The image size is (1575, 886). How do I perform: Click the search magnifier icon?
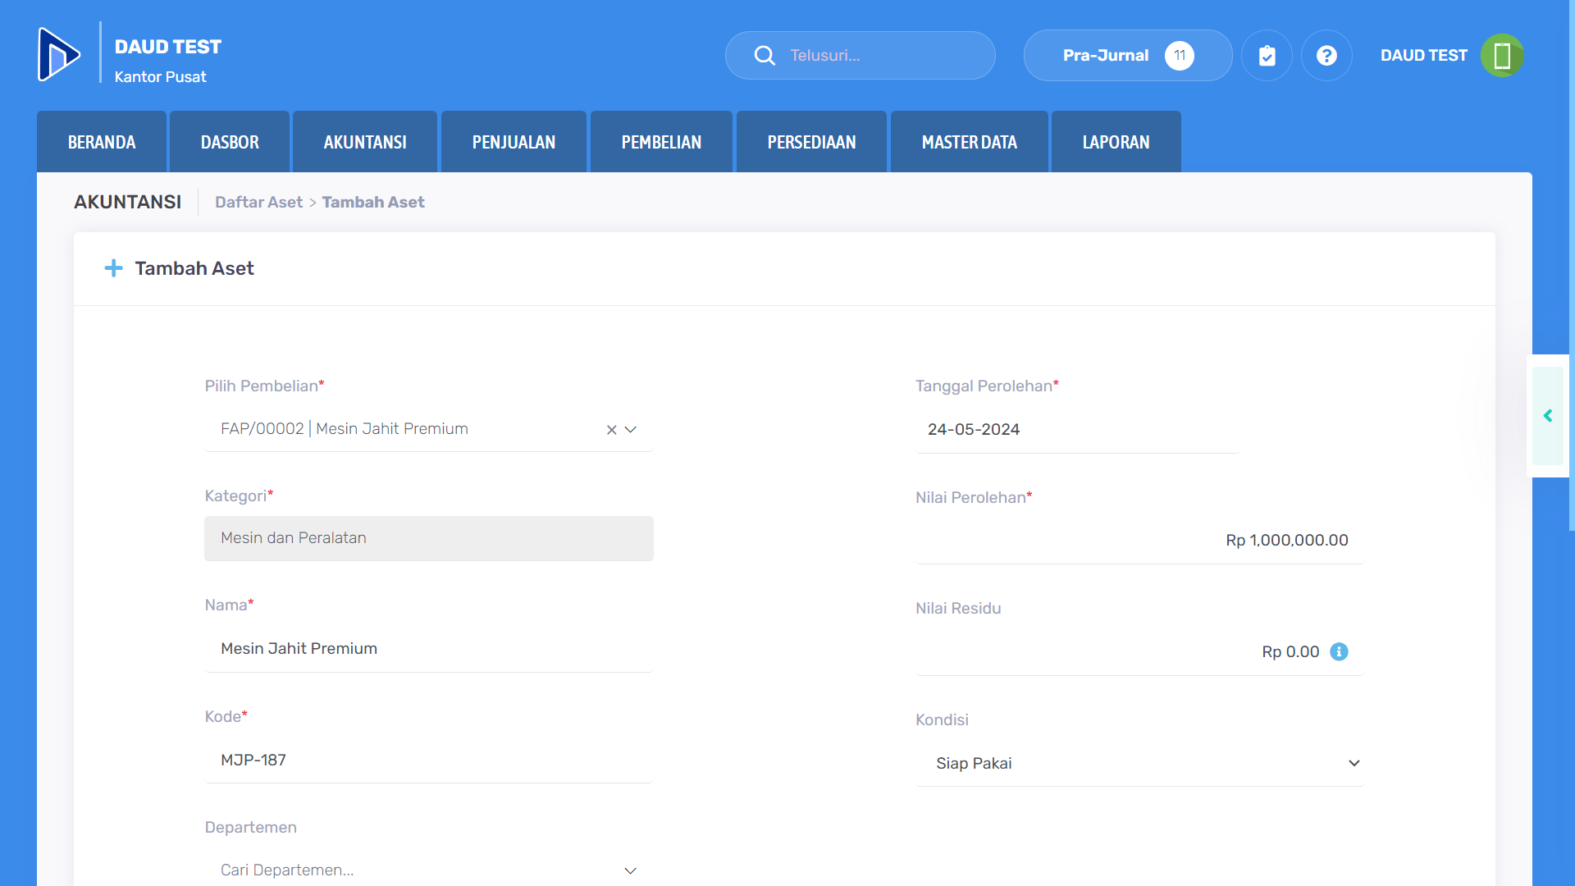coord(765,55)
